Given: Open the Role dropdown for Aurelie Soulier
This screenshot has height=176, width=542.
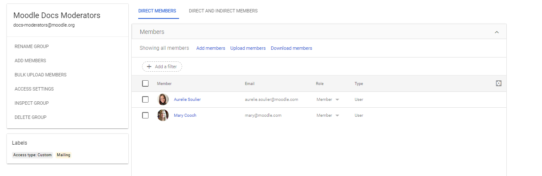Looking at the screenshot, I should 328,100.
